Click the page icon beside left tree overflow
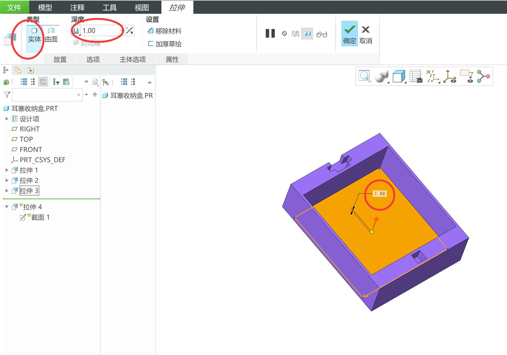Image resolution: width=507 pixels, height=355 pixels. coord(95,82)
